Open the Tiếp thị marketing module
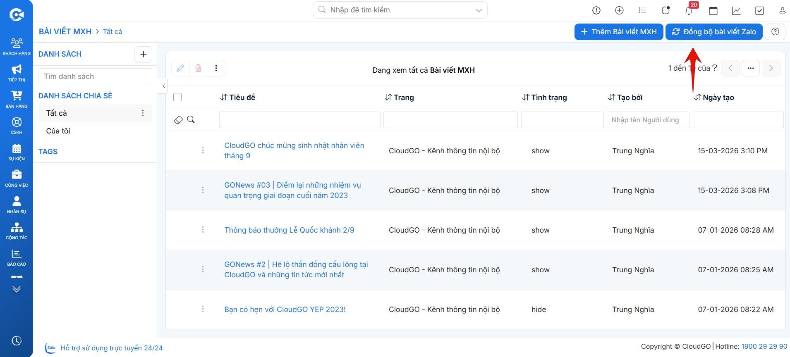 (17, 73)
